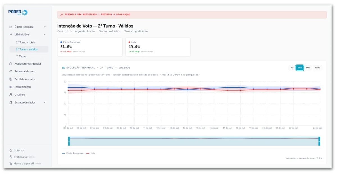Screen dimensions: 337x174
Task: Click the Avaliação Presidencial thumbs-up icon
Action: (x=11, y=64)
